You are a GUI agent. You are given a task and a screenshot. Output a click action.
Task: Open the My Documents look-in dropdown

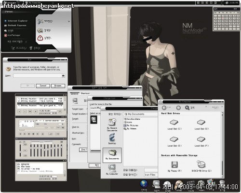click(x=141, y=114)
